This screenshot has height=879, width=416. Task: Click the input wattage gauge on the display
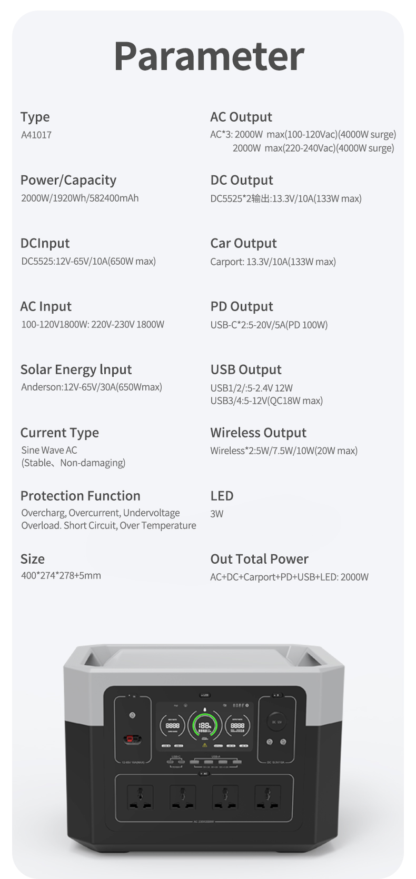point(172,725)
